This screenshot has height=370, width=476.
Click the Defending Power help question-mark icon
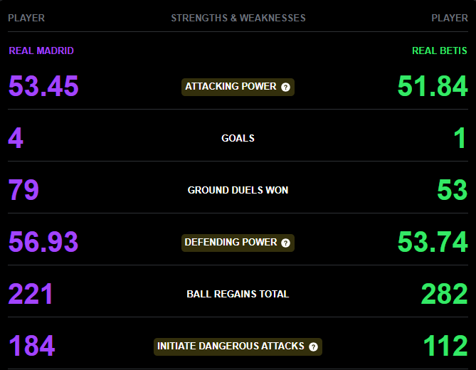(x=285, y=243)
